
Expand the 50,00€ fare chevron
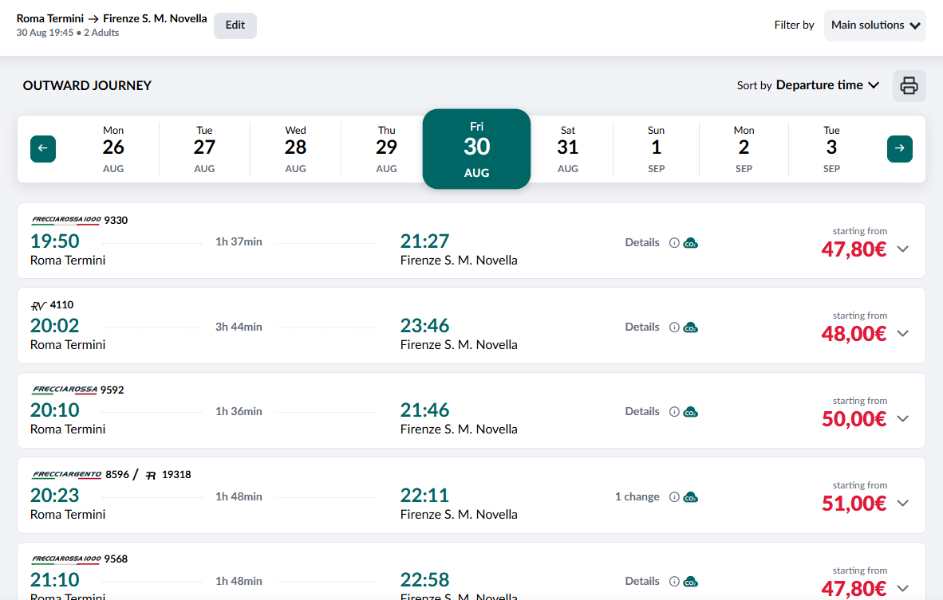902,418
